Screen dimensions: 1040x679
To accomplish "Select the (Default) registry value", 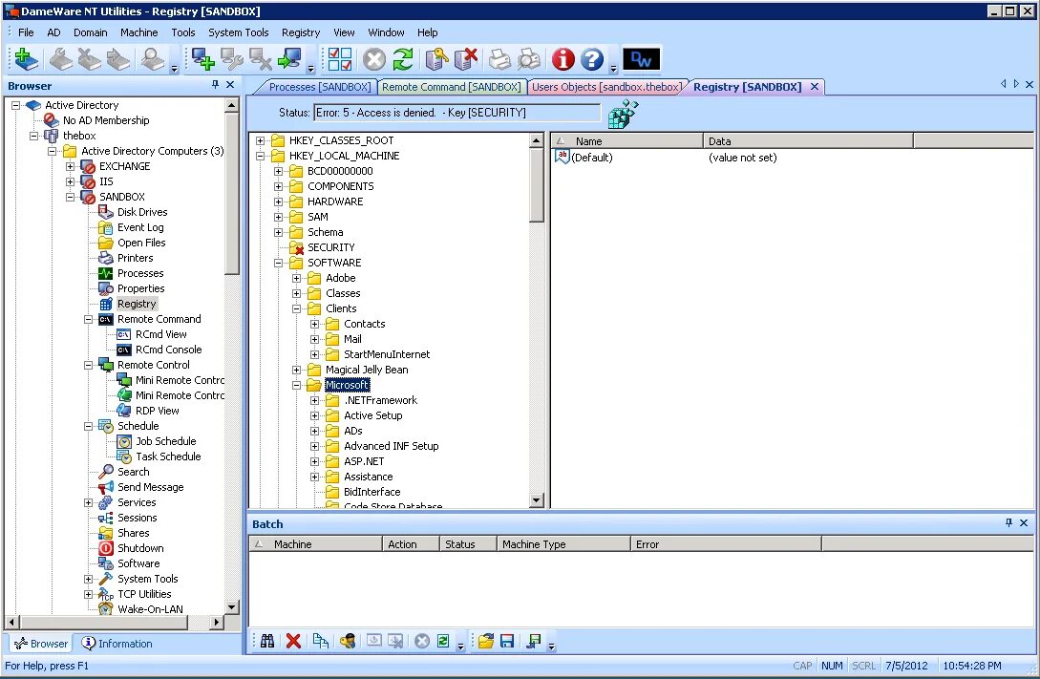I will pos(592,158).
